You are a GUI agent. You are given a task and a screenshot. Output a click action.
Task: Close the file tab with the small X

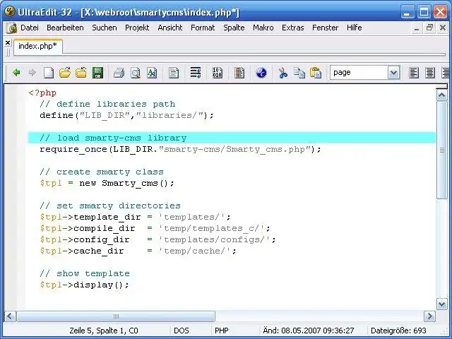pyautogui.click(x=8, y=43)
